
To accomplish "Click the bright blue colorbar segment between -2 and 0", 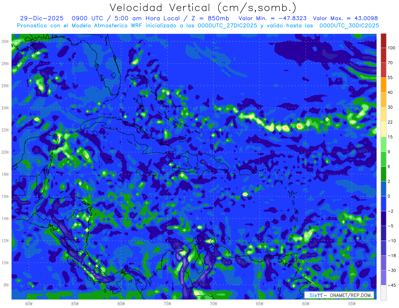I will pyautogui.click(x=383, y=203).
